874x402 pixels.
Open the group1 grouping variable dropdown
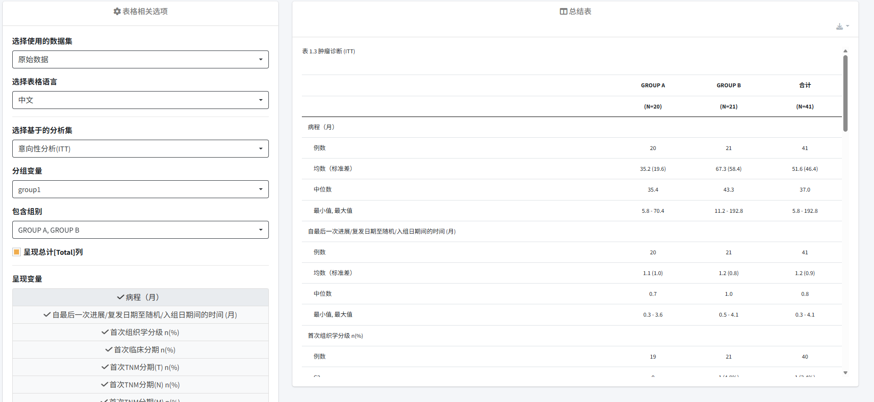point(140,189)
